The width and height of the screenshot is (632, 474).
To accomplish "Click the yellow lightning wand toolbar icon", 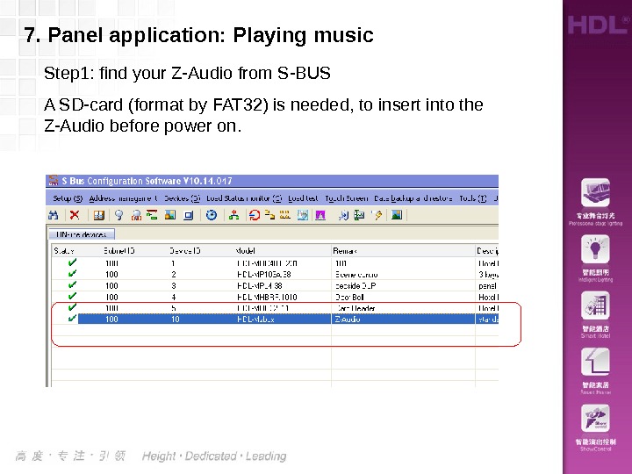I will tap(377, 215).
